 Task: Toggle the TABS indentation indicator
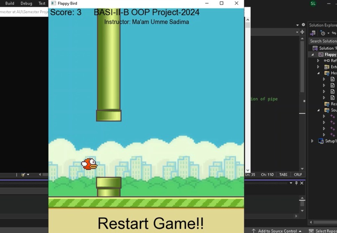click(283, 175)
